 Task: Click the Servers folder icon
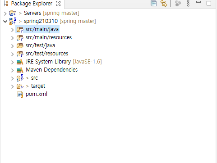pos(13,13)
